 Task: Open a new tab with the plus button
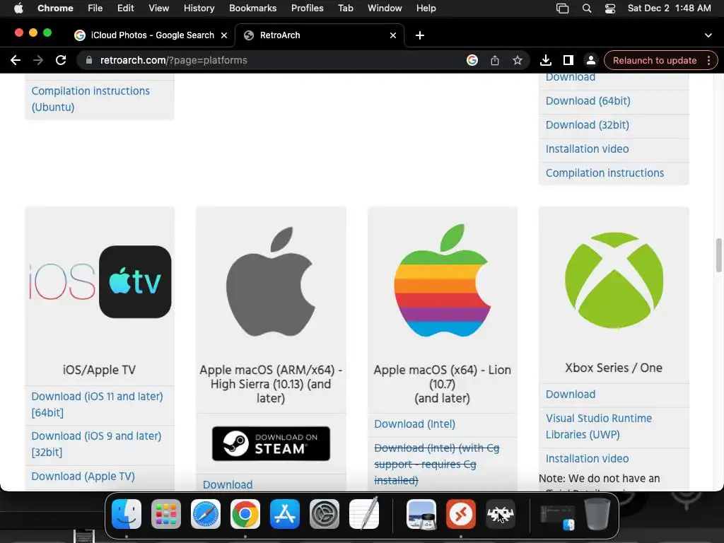pos(420,35)
